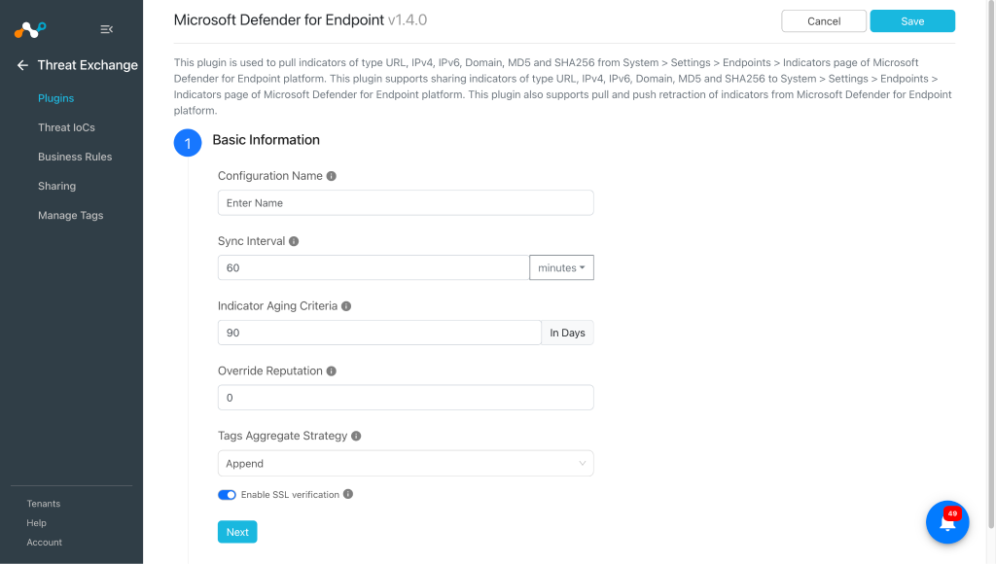Click the Microsoft Defender for Endpoint title
This screenshot has height=564, width=996.
pos(279,19)
